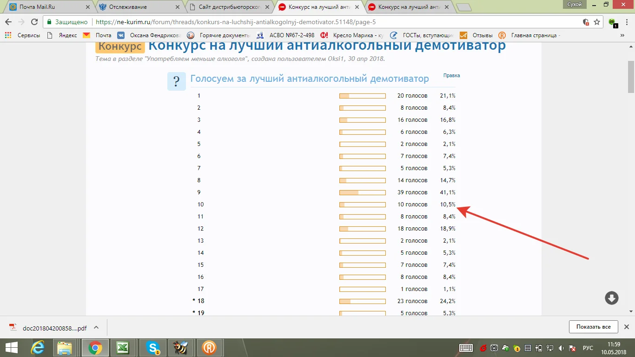View site security info via lock icon

coord(50,22)
